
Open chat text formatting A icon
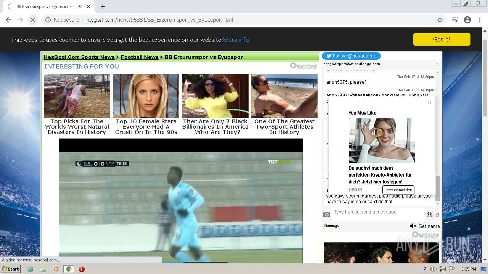(437, 215)
